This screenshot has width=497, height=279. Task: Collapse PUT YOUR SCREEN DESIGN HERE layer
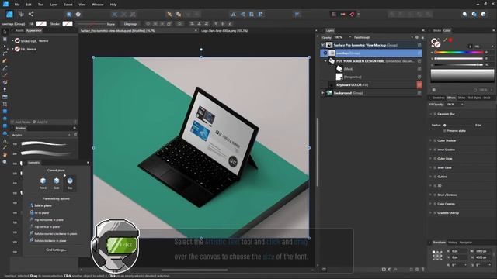[325, 61]
